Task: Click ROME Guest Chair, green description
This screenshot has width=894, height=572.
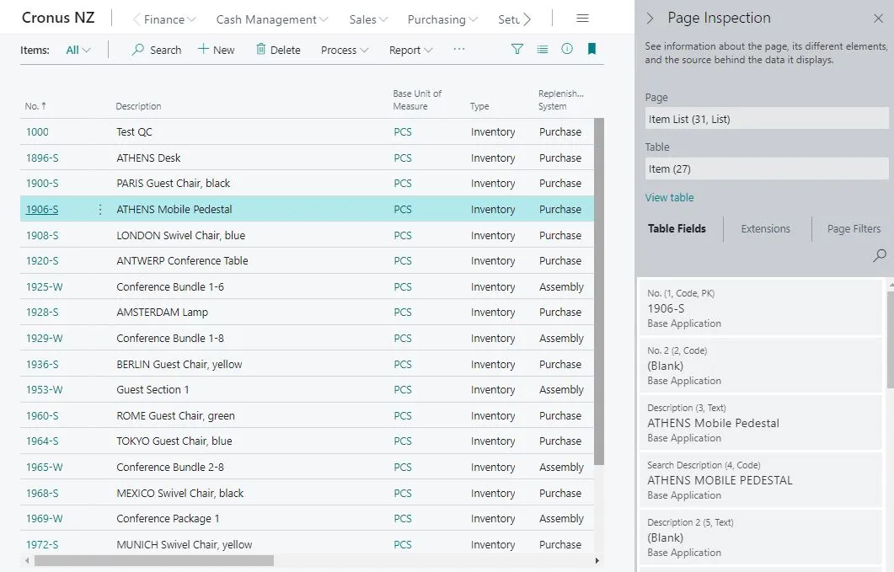Action: tap(175, 416)
